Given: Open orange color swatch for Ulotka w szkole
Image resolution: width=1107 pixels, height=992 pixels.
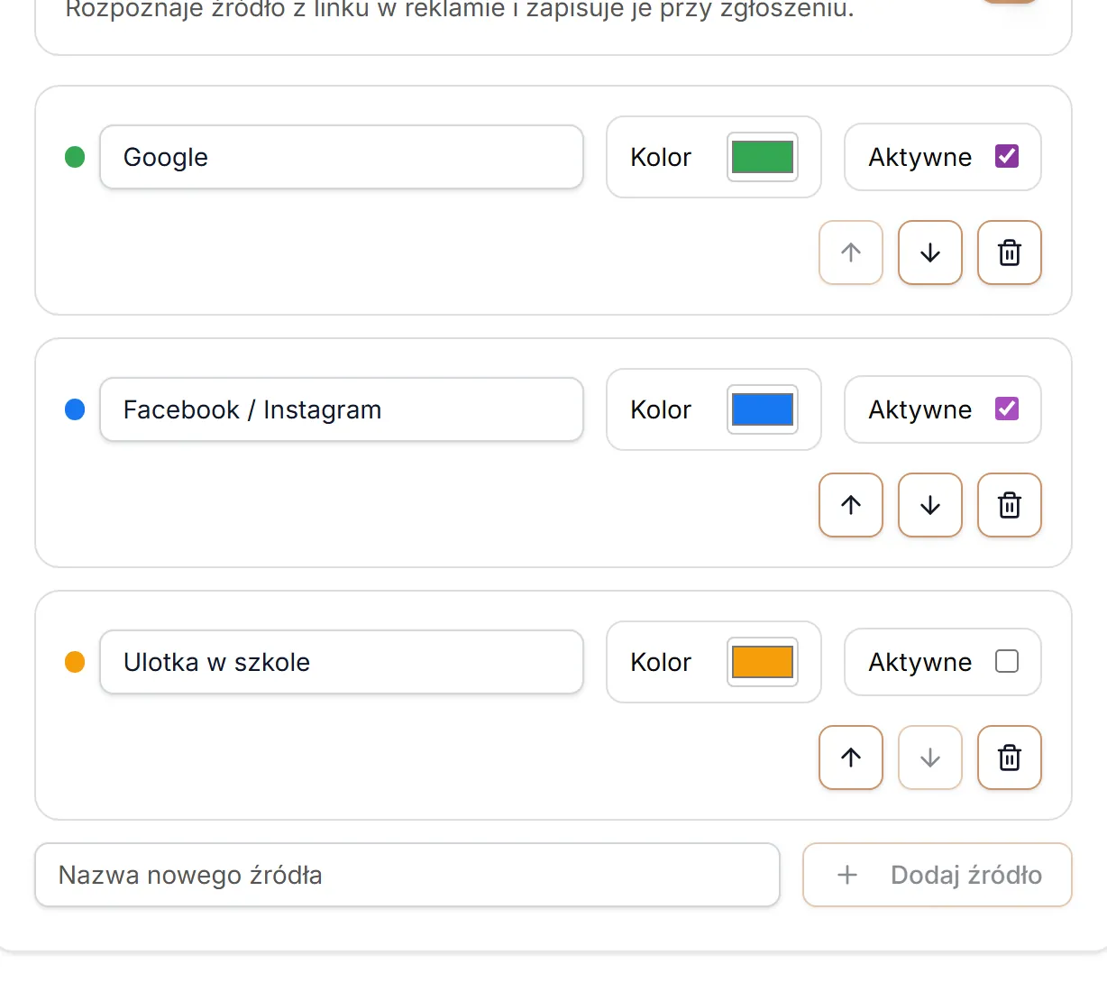Looking at the screenshot, I should 763,662.
